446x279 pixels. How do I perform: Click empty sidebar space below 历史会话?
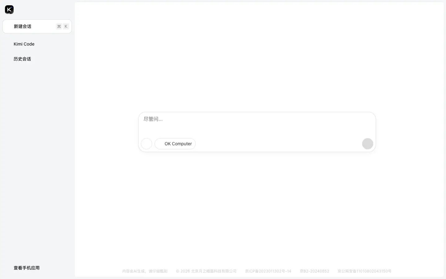tap(37, 155)
